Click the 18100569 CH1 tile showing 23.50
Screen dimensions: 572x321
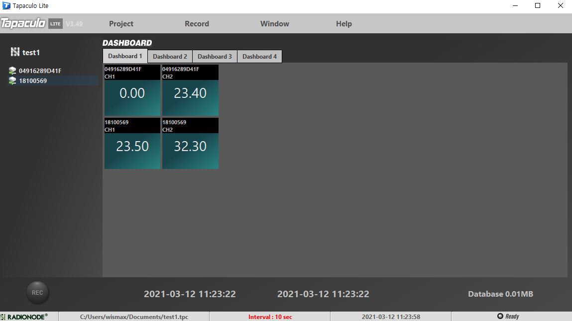pos(132,144)
